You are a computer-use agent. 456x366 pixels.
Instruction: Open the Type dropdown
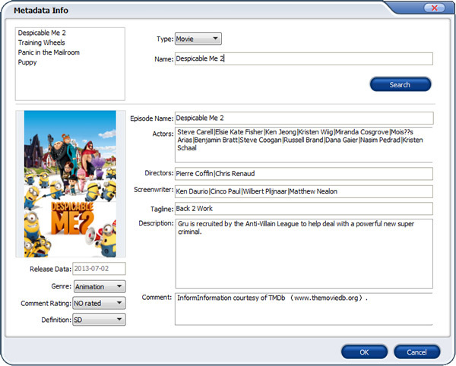point(198,38)
